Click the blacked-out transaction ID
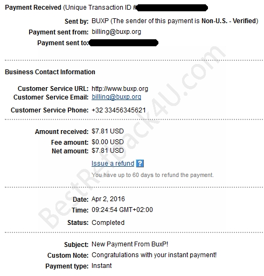Screen dimensions: 264x276 [x=172, y=8]
